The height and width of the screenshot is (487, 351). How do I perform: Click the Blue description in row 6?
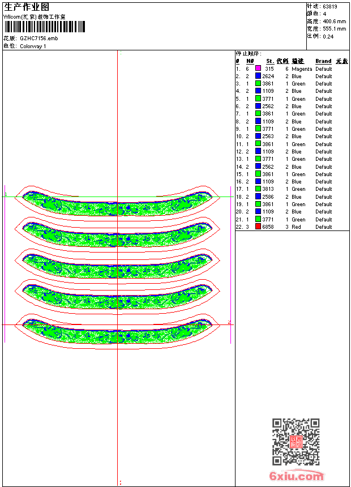[x=296, y=106]
